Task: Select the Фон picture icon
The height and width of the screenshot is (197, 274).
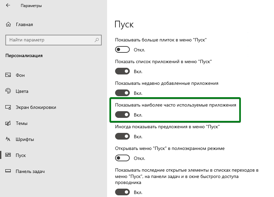Action: click(x=8, y=75)
